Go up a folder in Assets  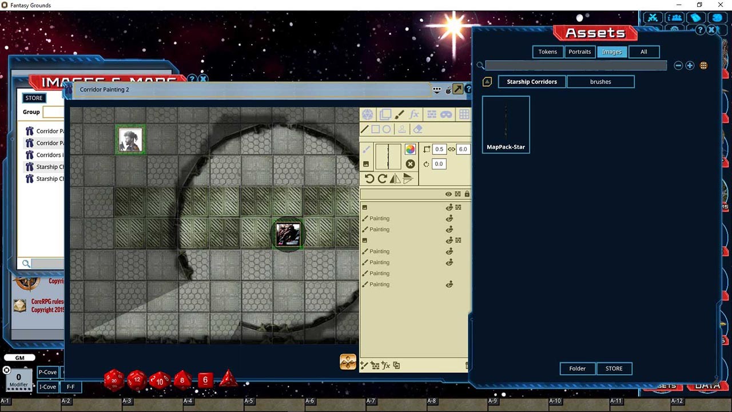487,82
